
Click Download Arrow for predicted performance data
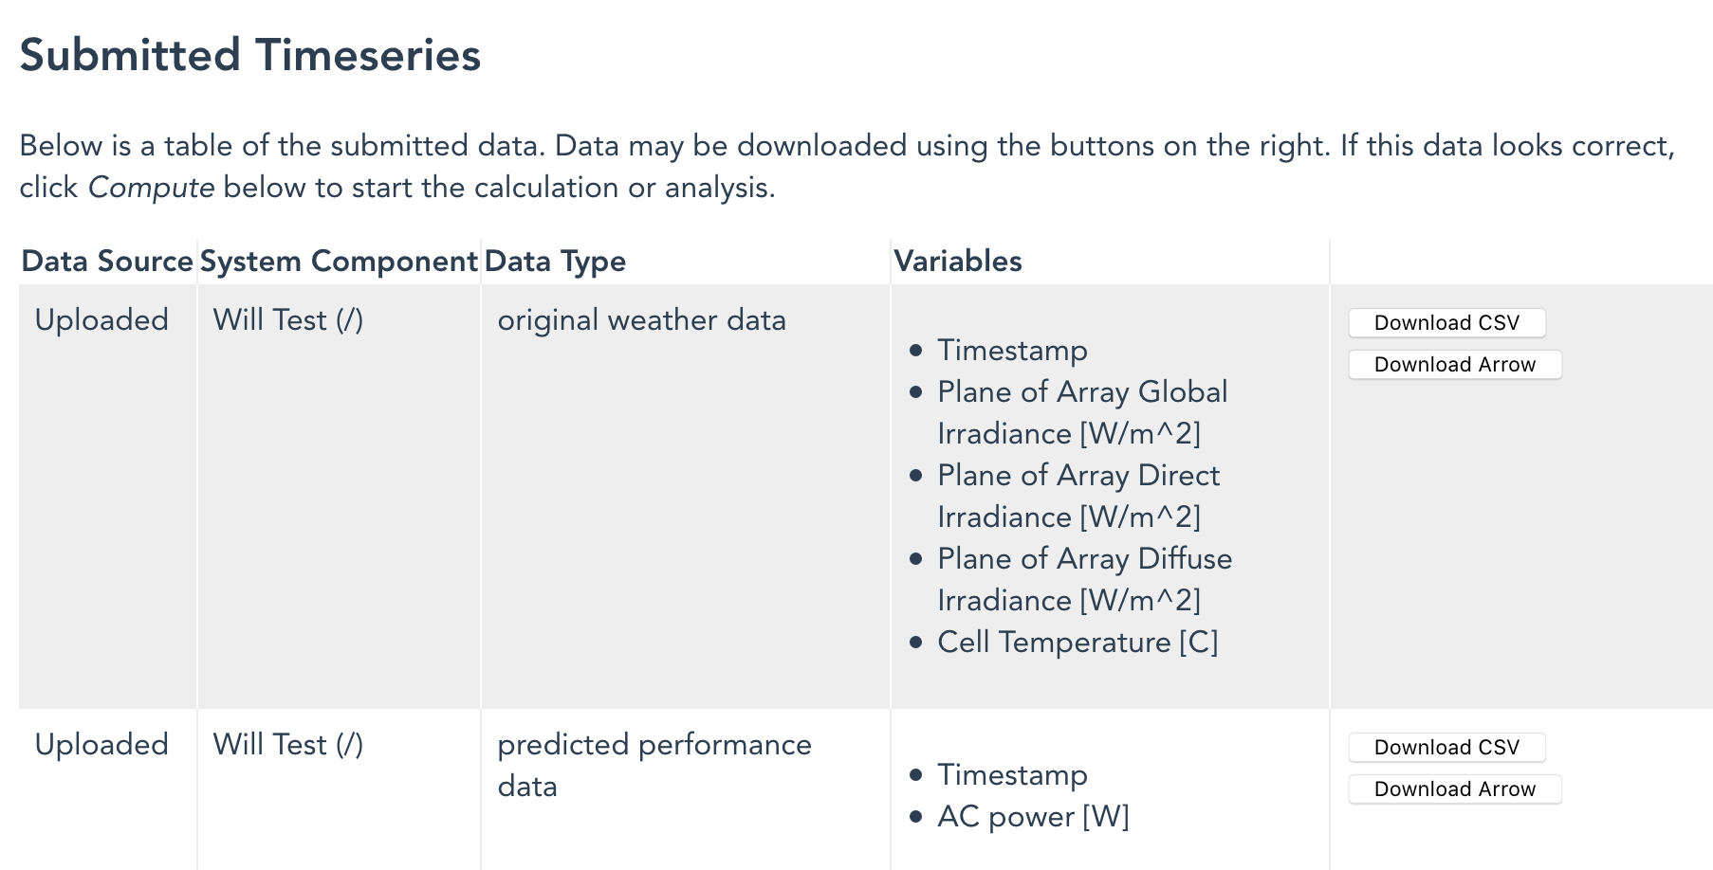click(x=1454, y=788)
